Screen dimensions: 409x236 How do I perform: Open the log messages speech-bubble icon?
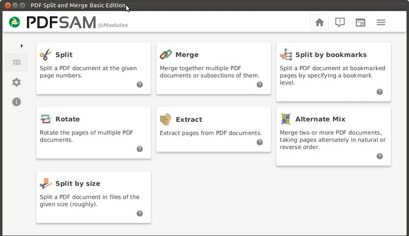pos(340,22)
